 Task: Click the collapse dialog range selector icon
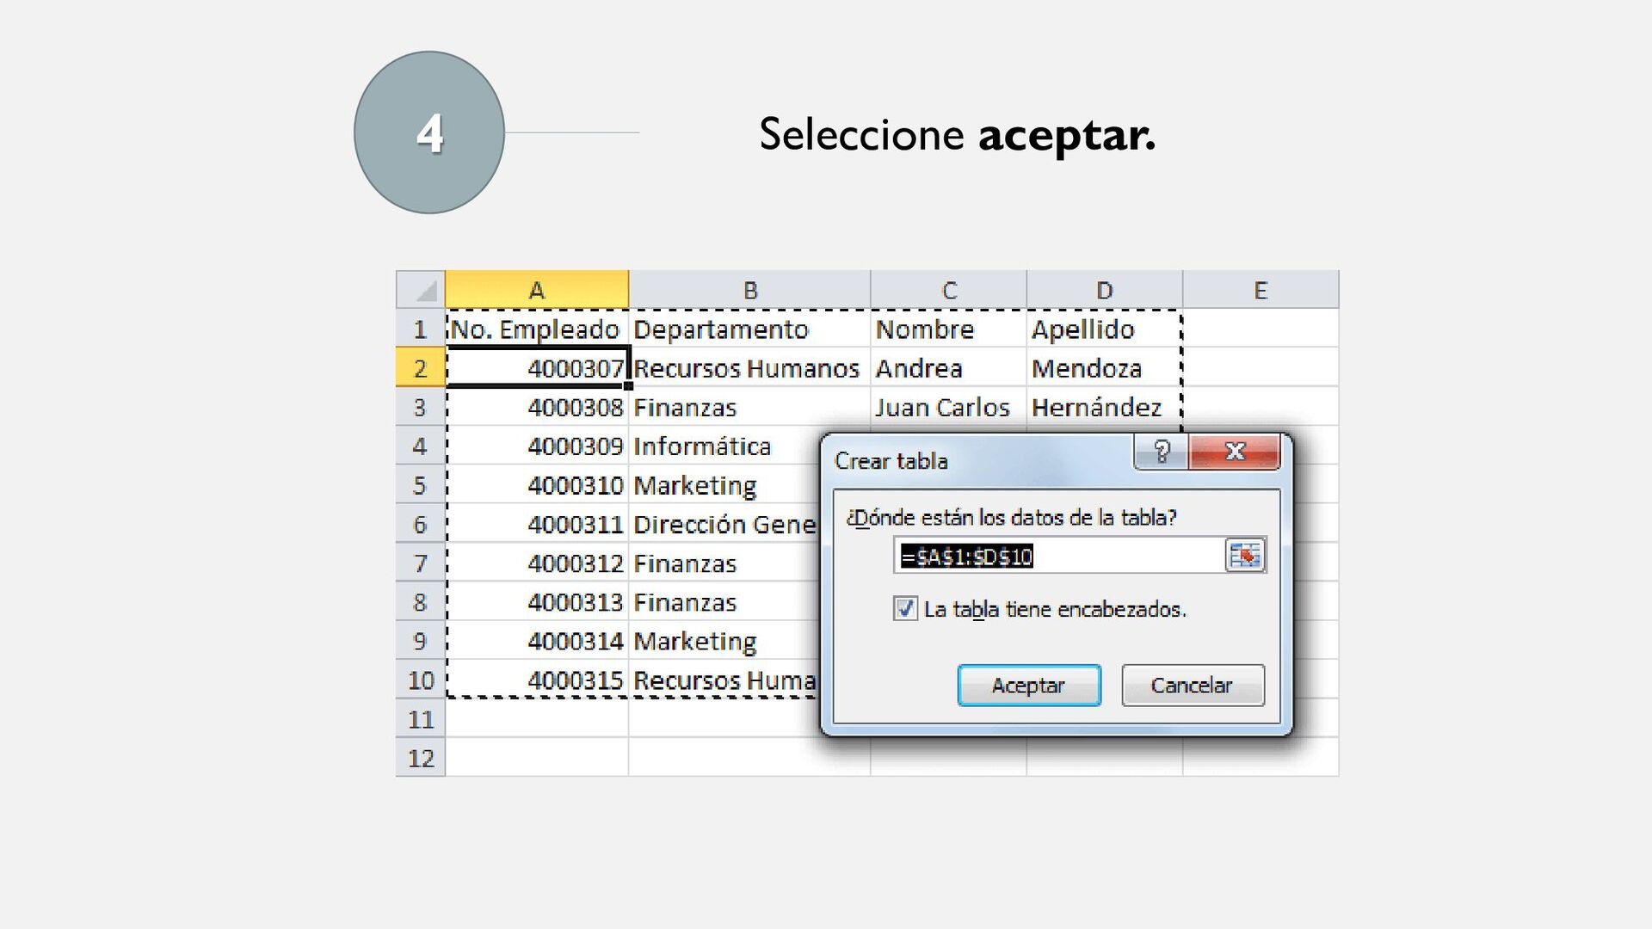pyautogui.click(x=1244, y=556)
